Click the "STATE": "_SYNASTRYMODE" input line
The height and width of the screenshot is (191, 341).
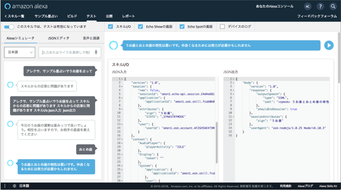165,117
